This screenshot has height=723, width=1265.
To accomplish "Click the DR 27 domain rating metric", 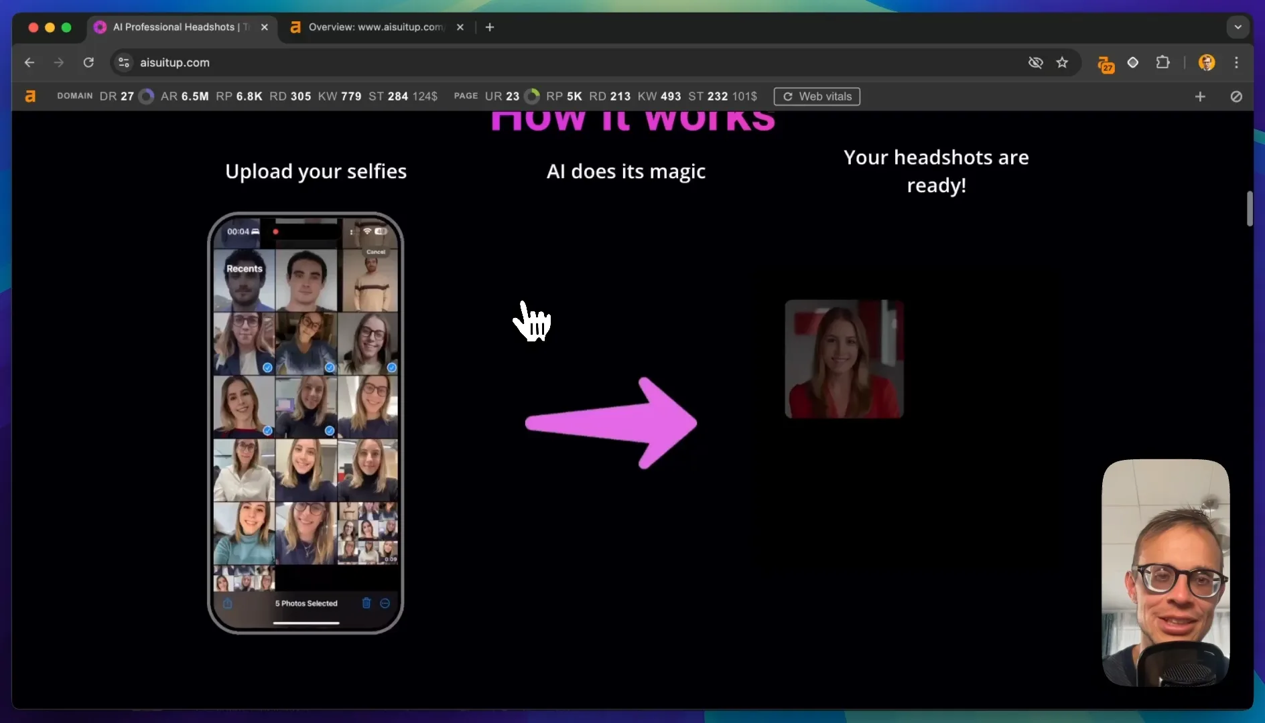I will (117, 96).
